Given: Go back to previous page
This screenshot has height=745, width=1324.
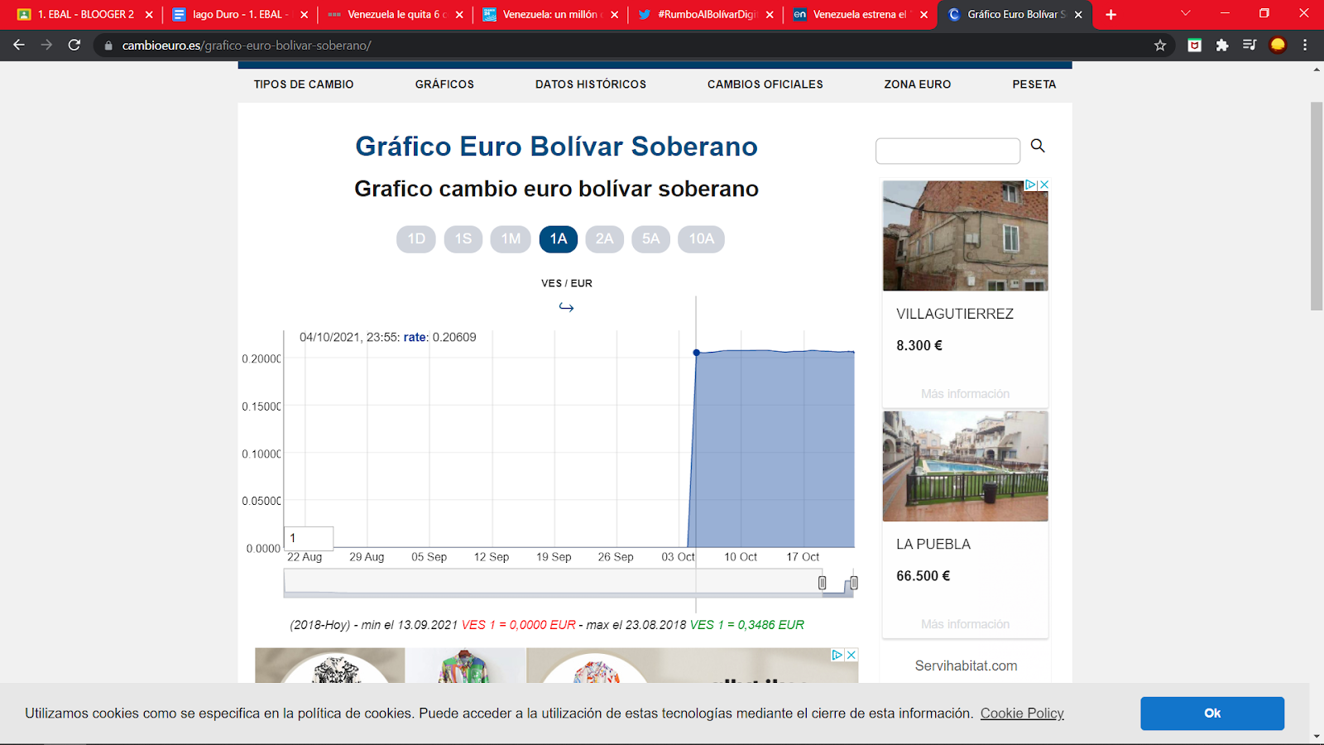Looking at the screenshot, I should point(19,45).
